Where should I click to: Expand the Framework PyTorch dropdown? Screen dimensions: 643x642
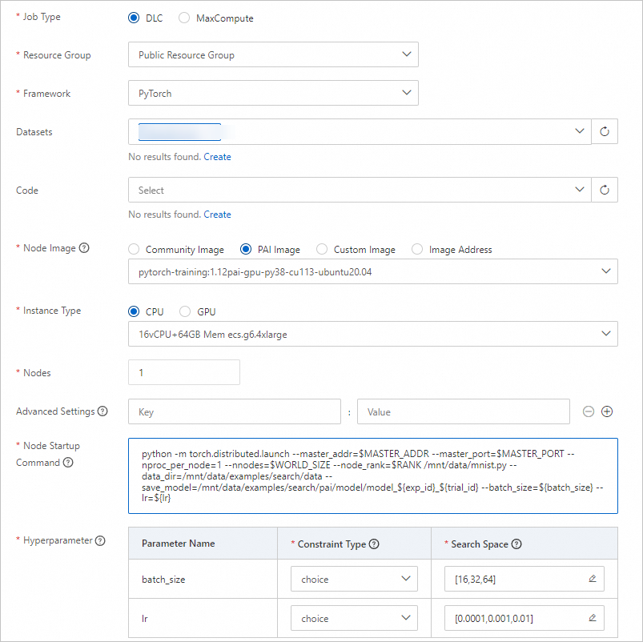272,94
